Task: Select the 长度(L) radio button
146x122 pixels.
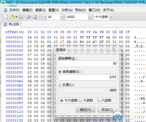Action: pos(60,85)
